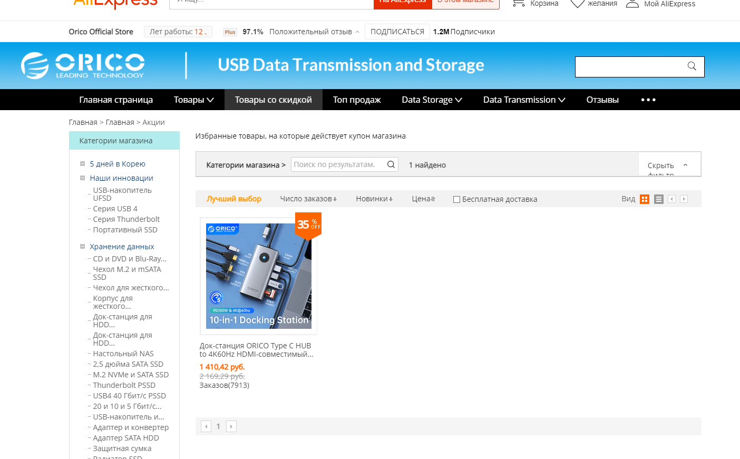Click page number 1 in pagination
The width and height of the screenshot is (740, 459).
[x=218, y=426]
